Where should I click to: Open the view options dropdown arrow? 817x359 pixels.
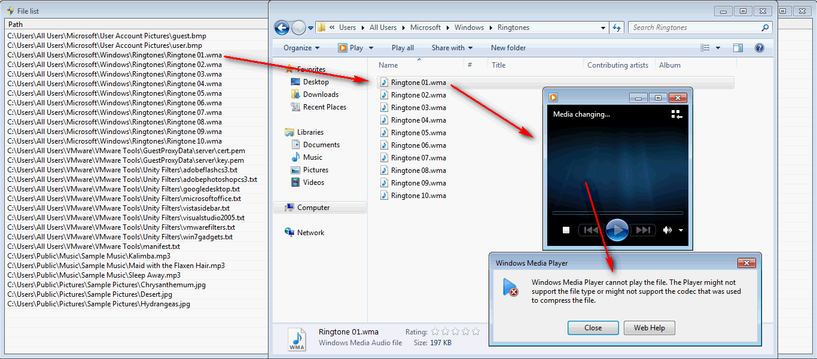(x=718, y=48)
